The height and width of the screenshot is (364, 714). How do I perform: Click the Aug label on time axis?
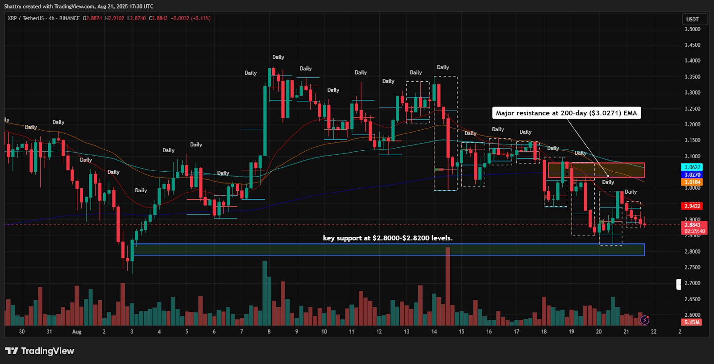77,331
